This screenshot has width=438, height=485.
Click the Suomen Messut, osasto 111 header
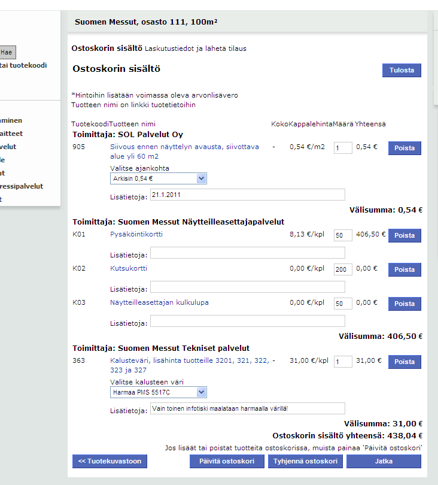tap(146, 22)
